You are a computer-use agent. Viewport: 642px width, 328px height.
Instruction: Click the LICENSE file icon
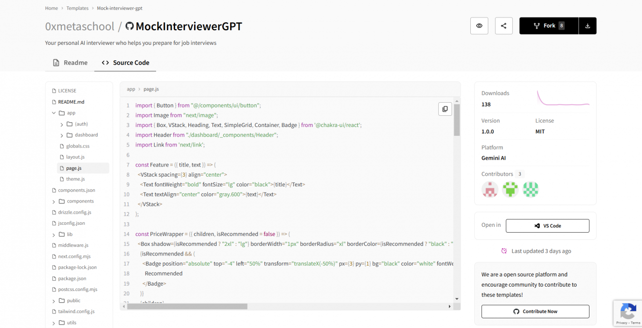54,91
